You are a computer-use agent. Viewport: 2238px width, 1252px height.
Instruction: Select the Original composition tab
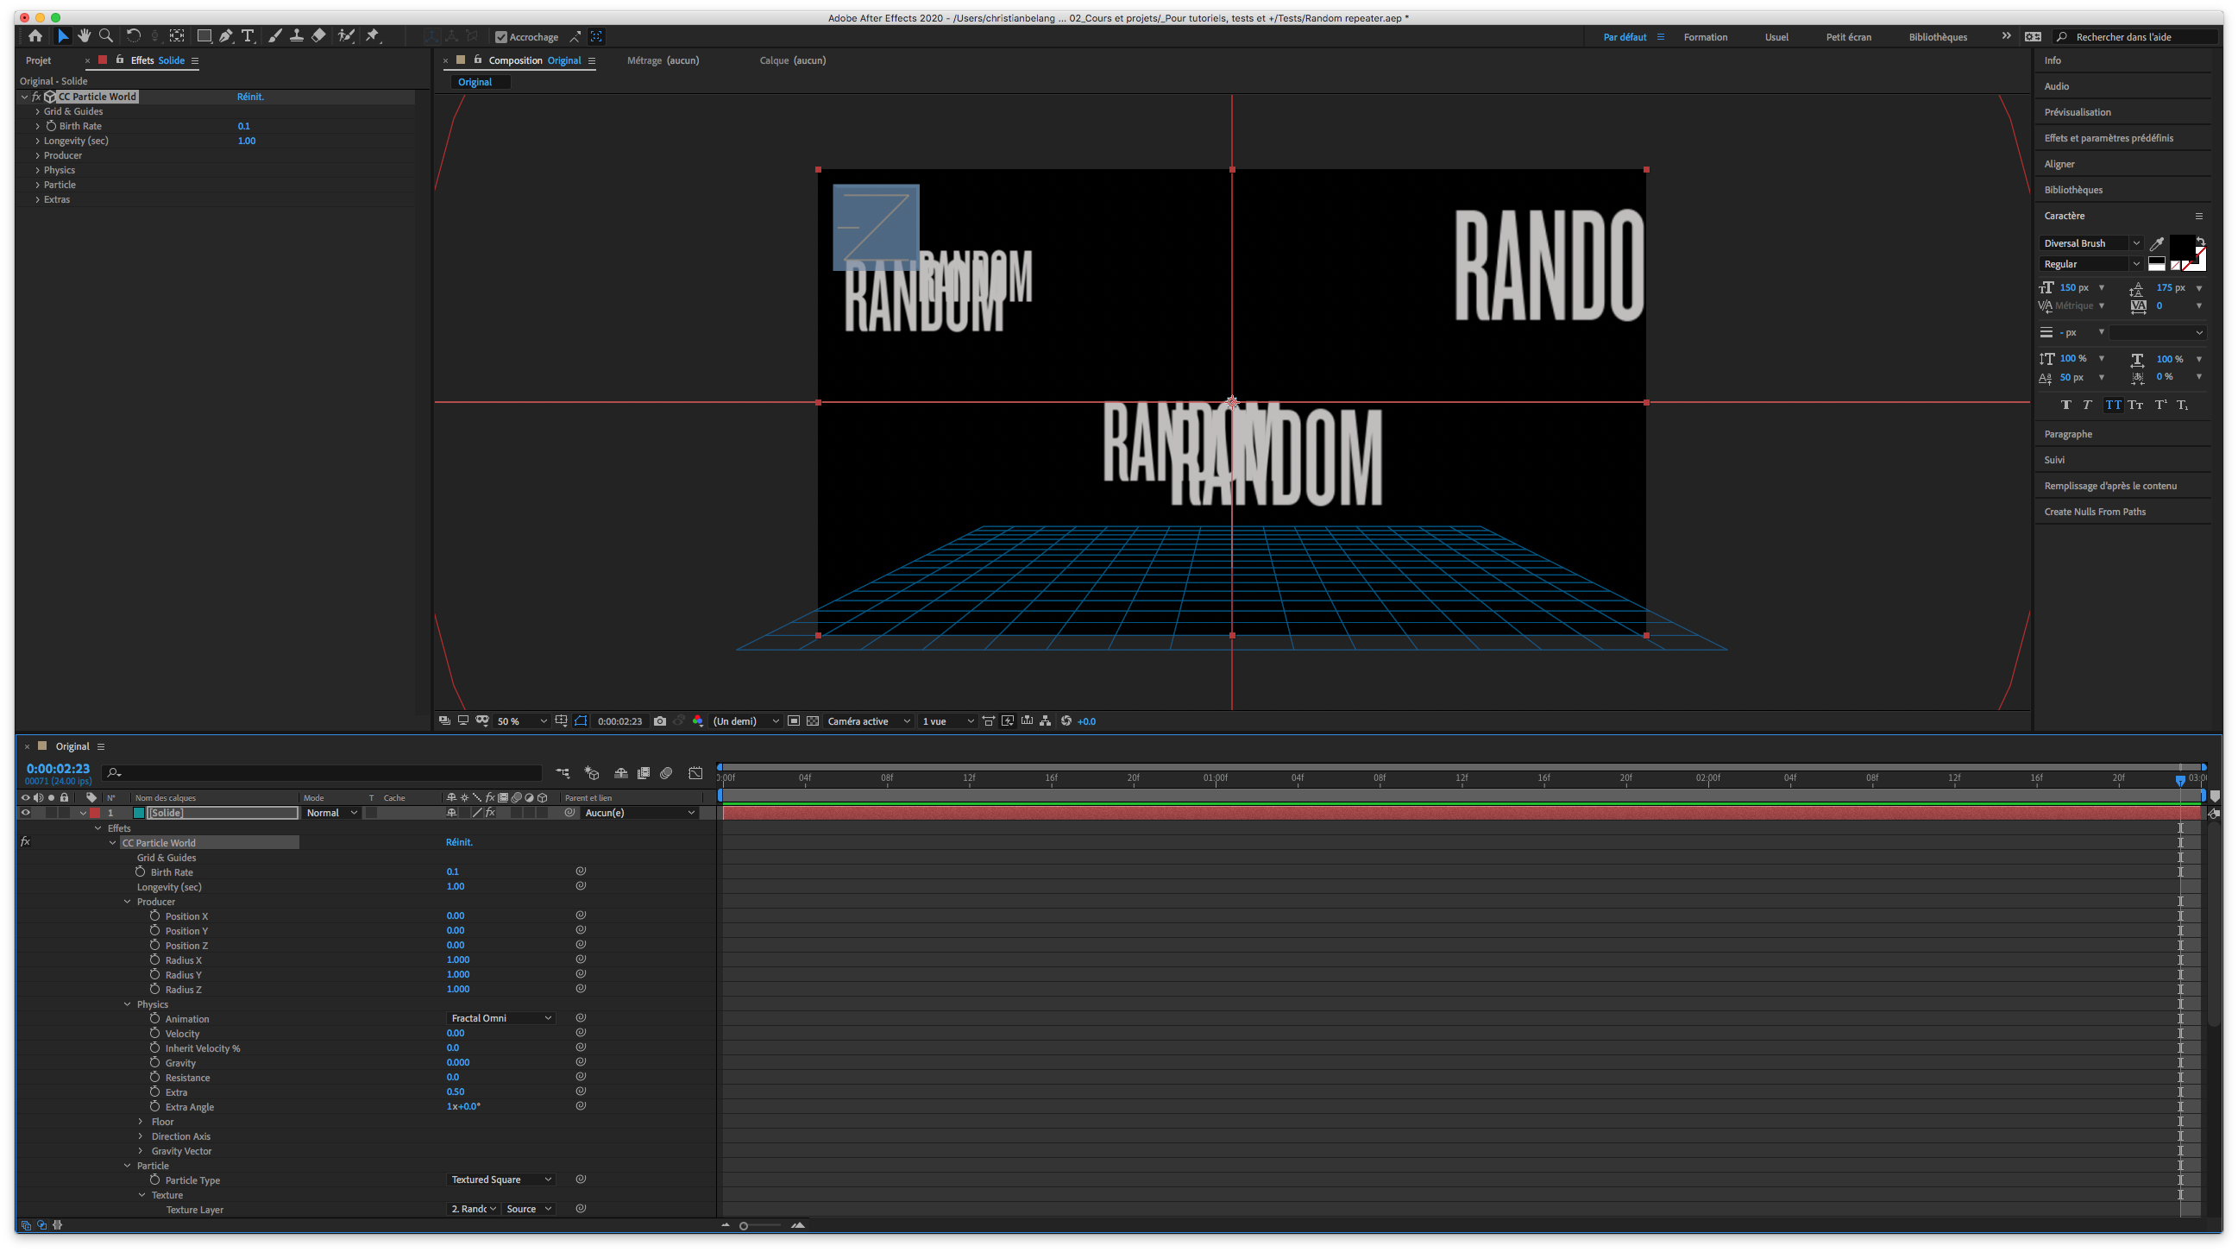click(x=564, y=60)
